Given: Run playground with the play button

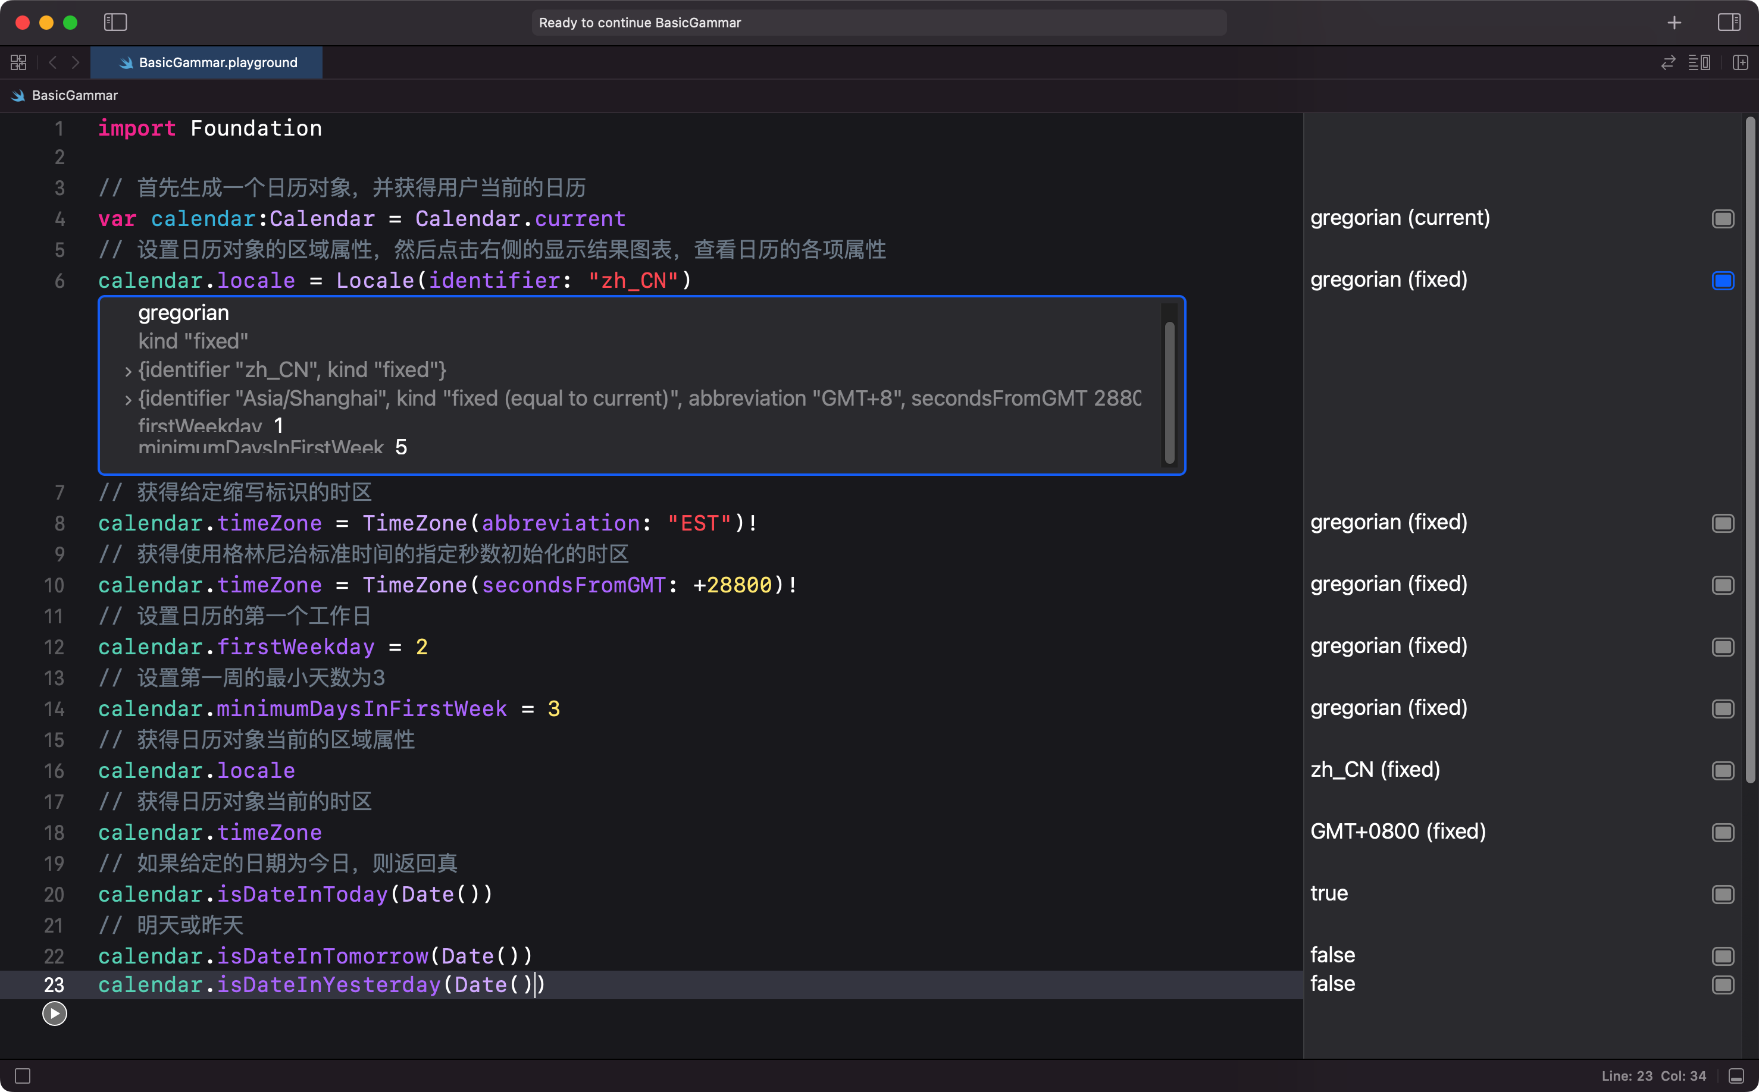Looking at the screenshot, I should pos(54,1013).
